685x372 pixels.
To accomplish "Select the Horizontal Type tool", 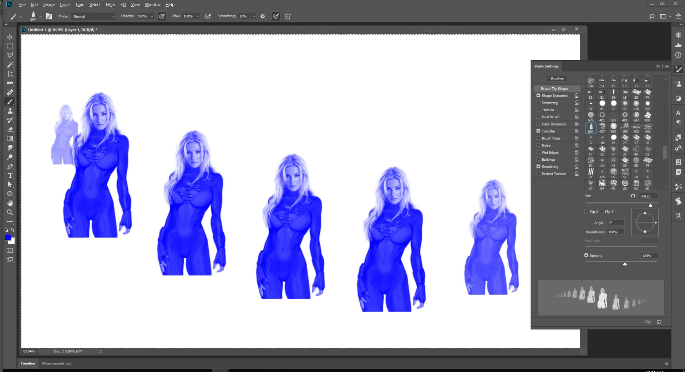I will pos(10,175).
